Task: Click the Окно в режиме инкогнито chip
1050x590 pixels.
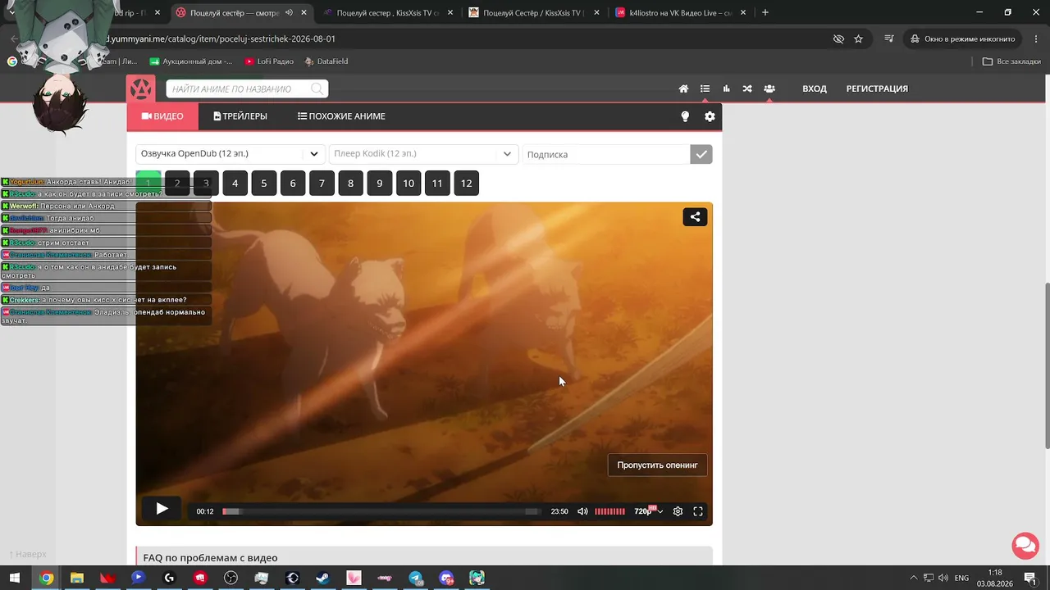Action: pos(962,39)
